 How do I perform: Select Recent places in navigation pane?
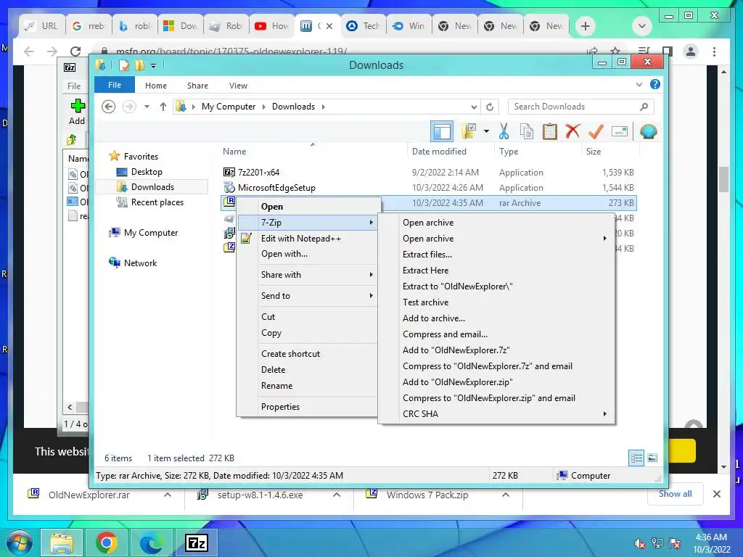[x=157, y=202]
